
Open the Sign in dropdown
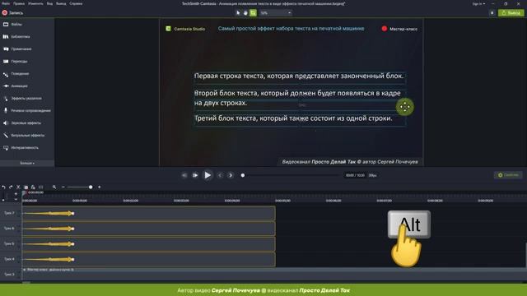point(478,3)
